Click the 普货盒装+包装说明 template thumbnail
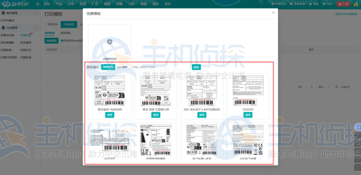Image resolution: width=361 pixels, height=175 pixels. [110, 91]
